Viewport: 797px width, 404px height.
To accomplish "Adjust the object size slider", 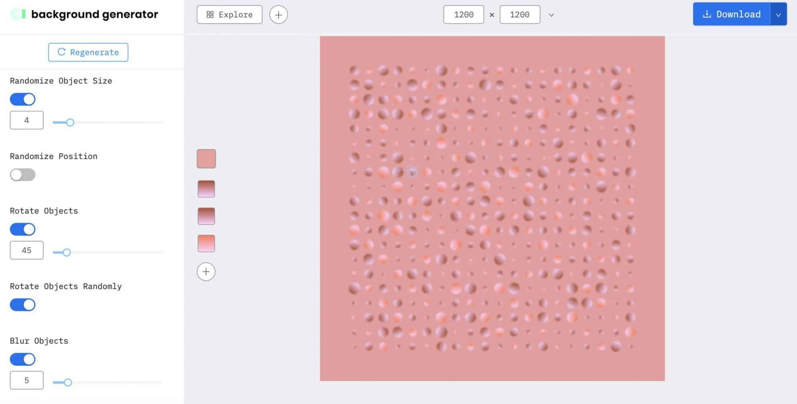I will coord(71,122).
